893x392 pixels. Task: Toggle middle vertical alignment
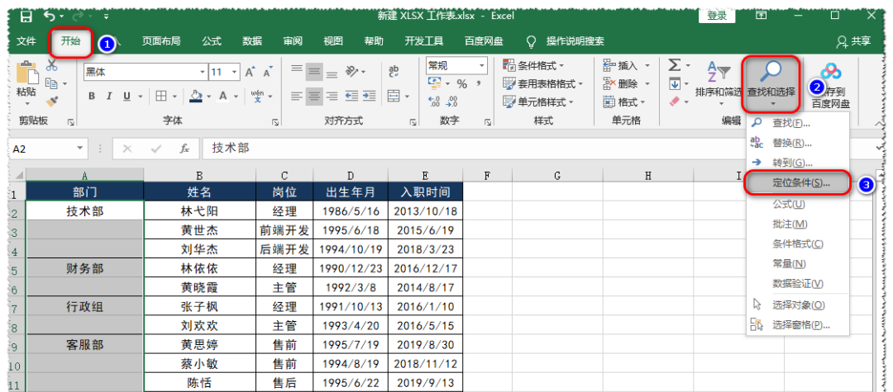click(x=314, y=71)
